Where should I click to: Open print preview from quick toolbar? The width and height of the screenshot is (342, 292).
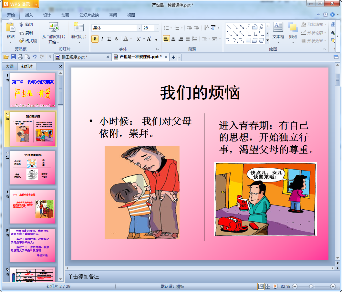pyautogui.click(x=27, y=57)
